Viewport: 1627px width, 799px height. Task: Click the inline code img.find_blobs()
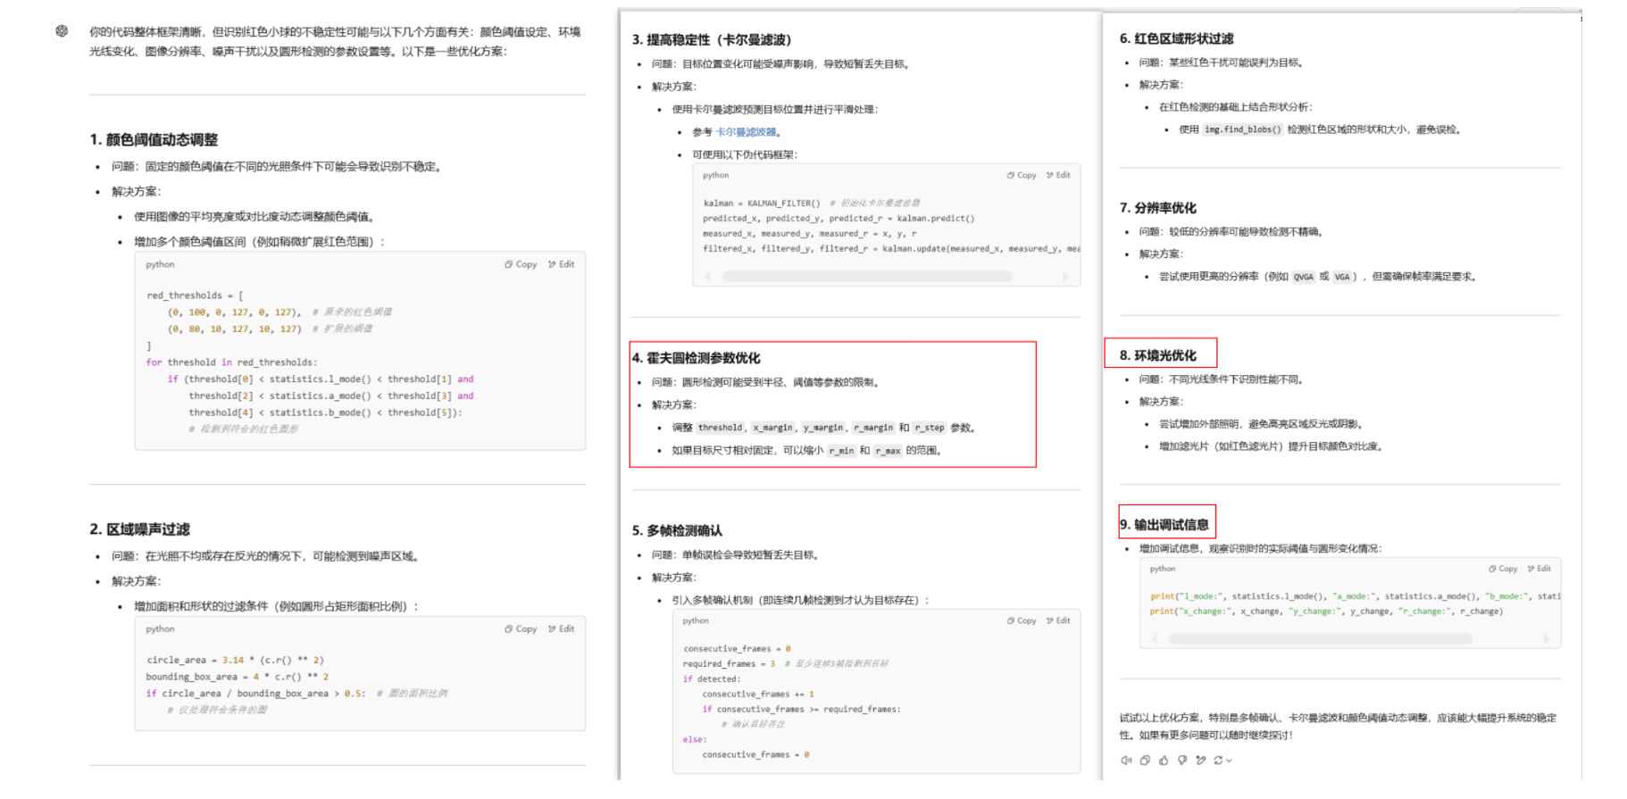pos(1243,129)
